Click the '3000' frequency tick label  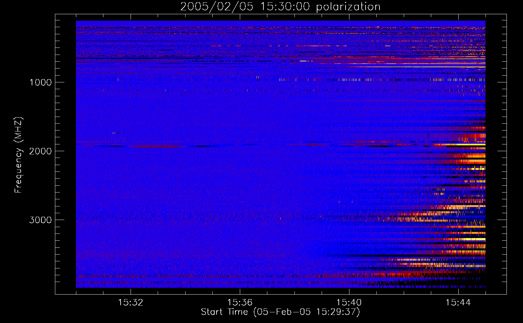[40, 220]
